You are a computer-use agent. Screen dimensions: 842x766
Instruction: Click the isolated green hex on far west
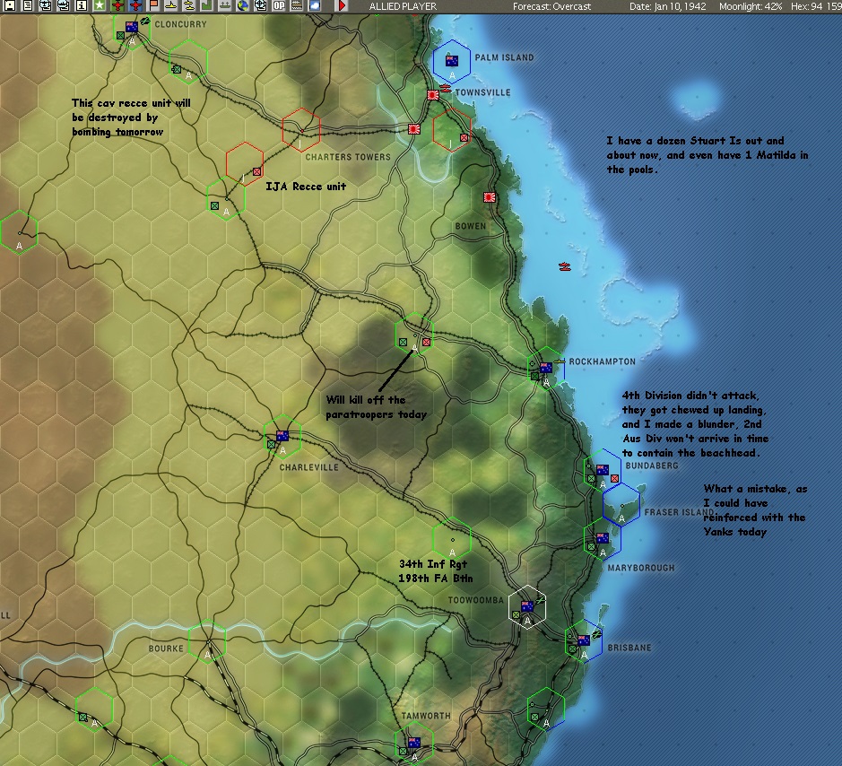point(19,232)
